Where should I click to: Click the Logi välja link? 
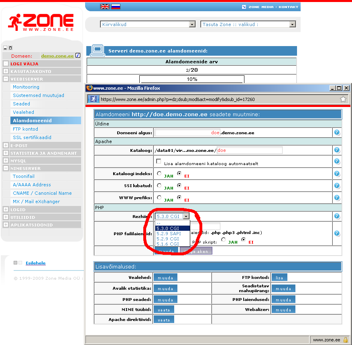coord(24,64)
